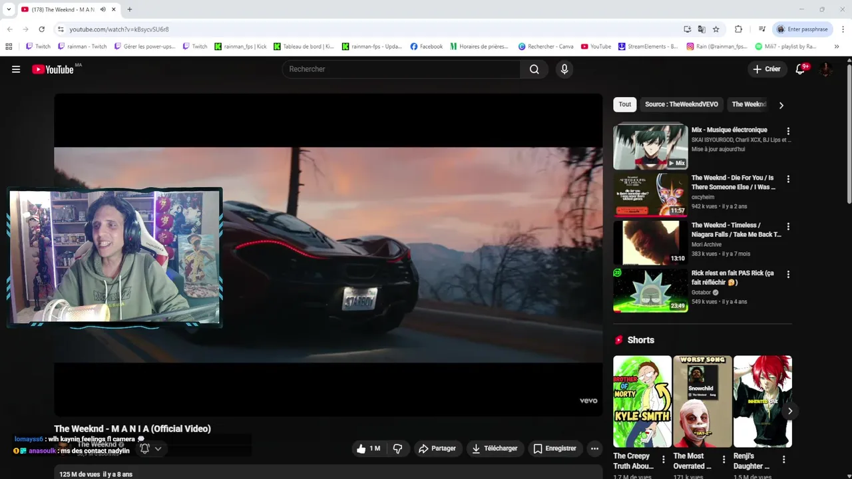Open tab search dropdown arrow
Screen dimensions: 852x479
pyautogui.click(x=9, y=9)
